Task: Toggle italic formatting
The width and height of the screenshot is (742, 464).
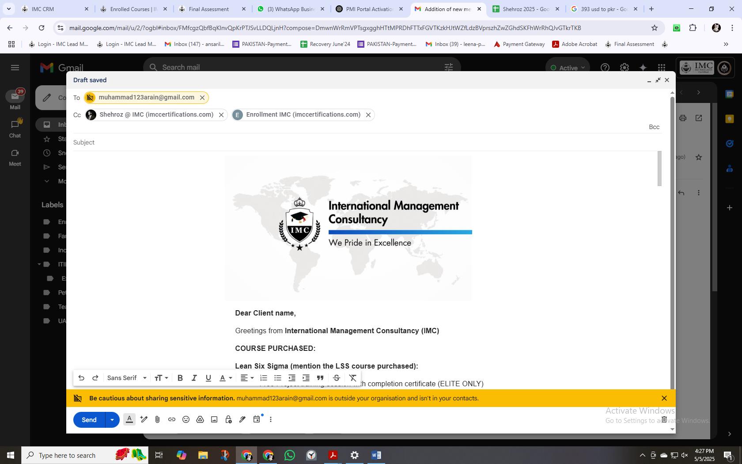Action: pyautogui.click(x=194, y=378)
